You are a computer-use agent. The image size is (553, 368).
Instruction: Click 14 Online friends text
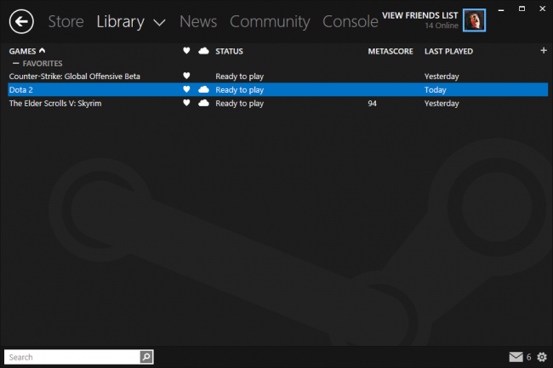point(442,25)
